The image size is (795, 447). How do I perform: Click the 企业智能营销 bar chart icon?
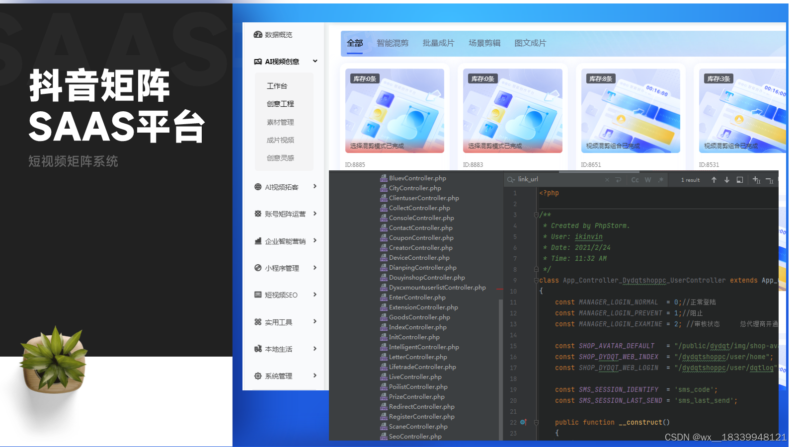(258, 241)
